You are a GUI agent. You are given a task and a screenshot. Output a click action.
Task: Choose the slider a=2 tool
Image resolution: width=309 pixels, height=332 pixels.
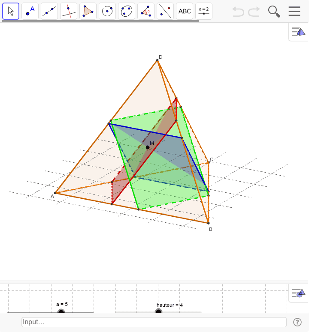(x=203, y=11)
